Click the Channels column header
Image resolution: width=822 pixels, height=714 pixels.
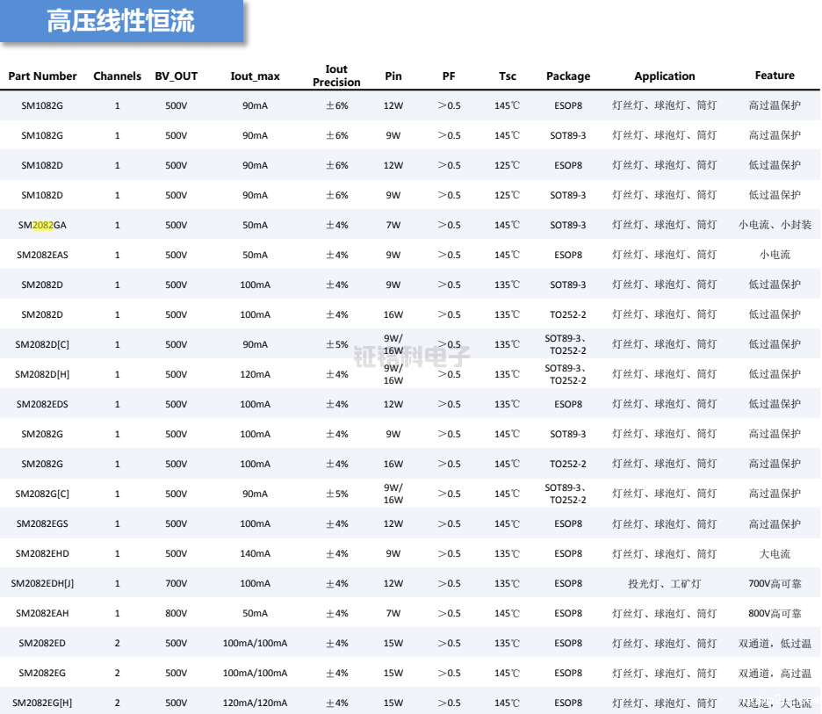[x=117, y=76]
